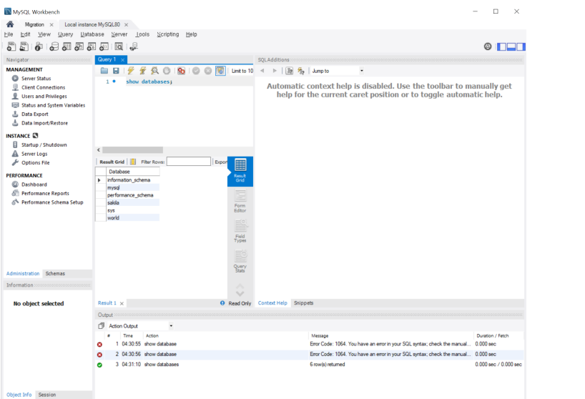Open the Field Types result view

point(240,231)
